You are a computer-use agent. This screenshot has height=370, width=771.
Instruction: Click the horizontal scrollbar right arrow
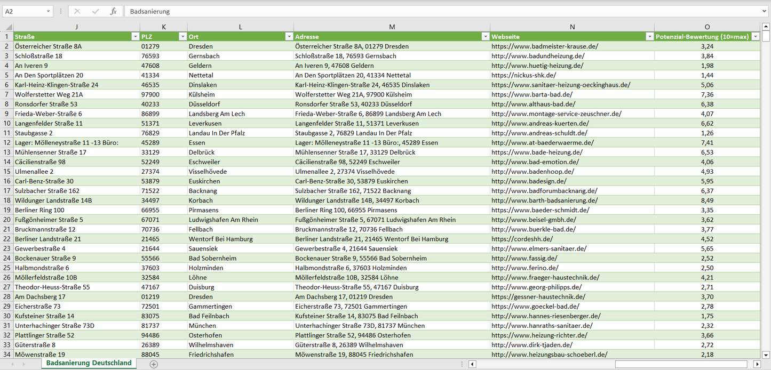pyautogui.click(x=757, y=364)
